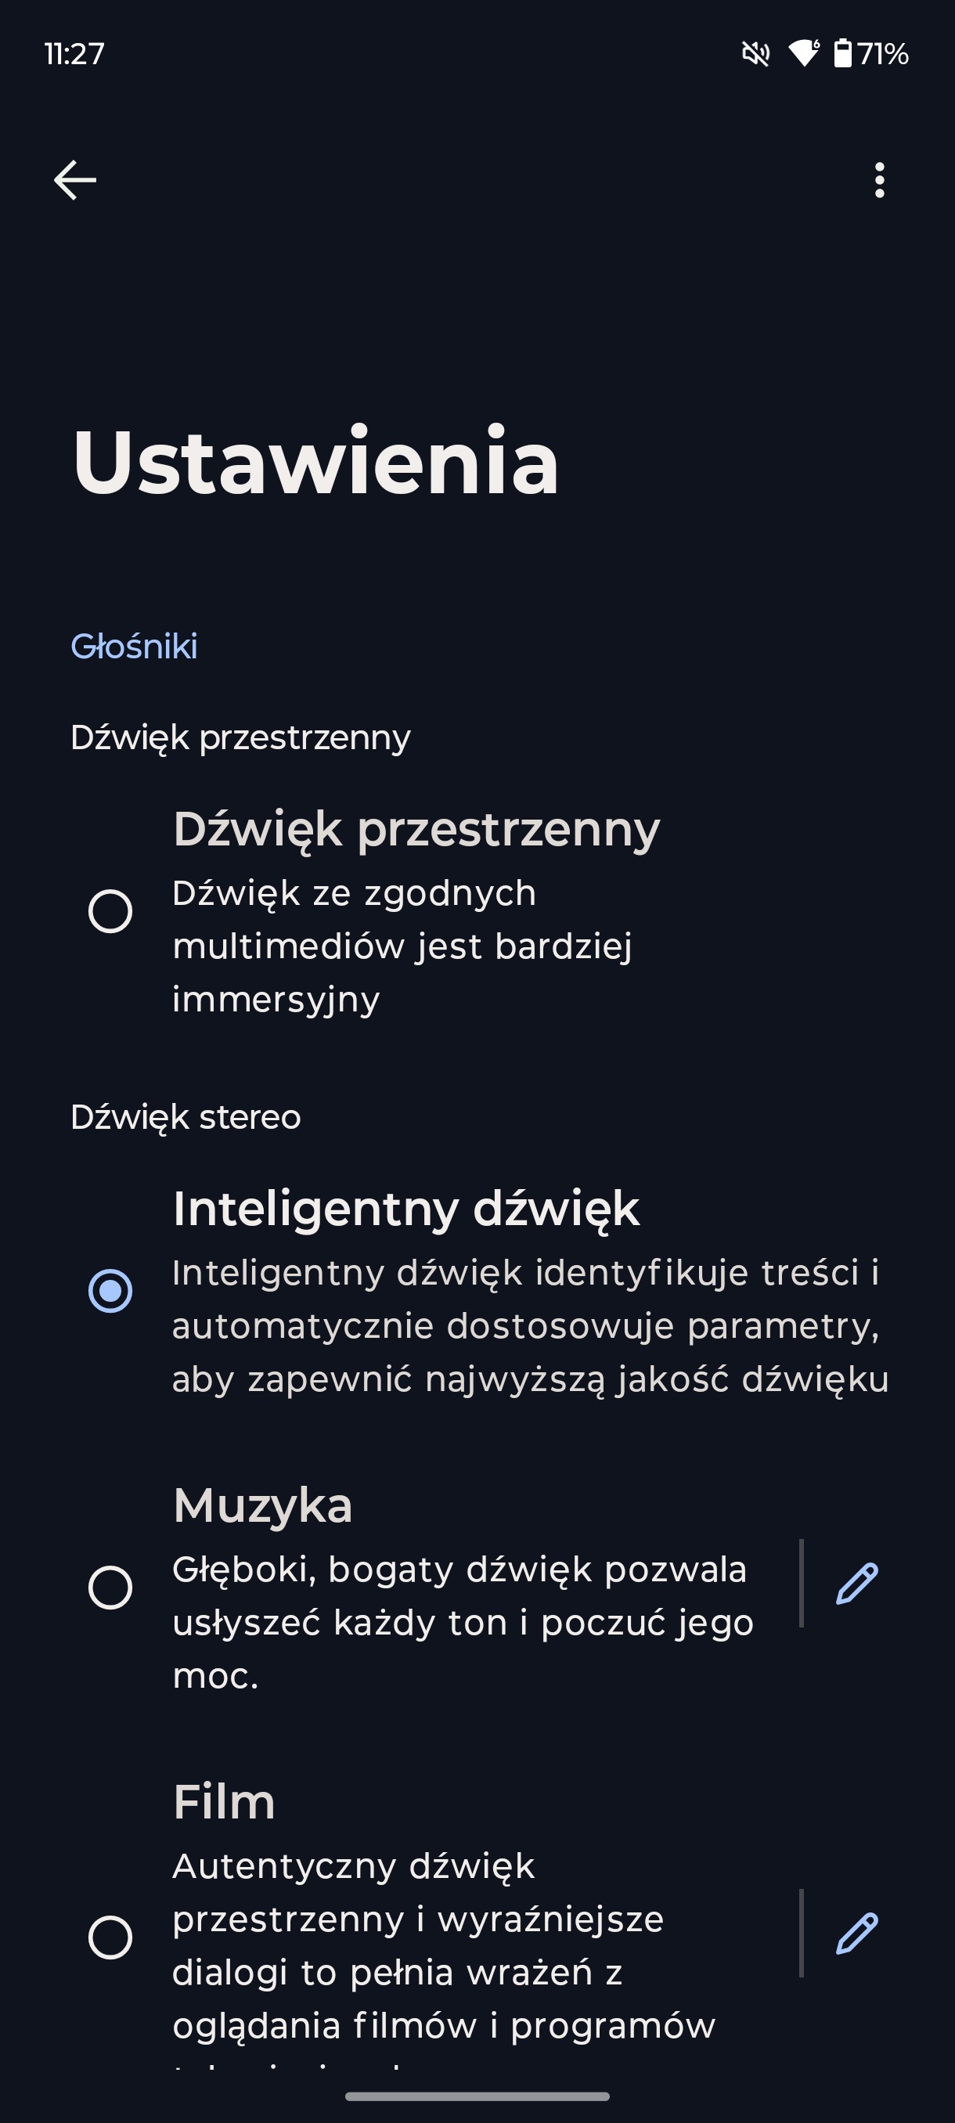
Task: Select the Dźwięk przestrzenny radio button
Action: 110,910
